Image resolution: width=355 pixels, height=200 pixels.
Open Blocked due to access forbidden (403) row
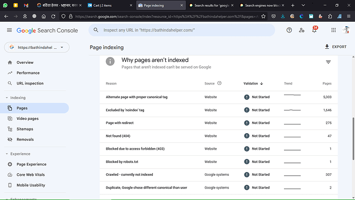(219, 149)
